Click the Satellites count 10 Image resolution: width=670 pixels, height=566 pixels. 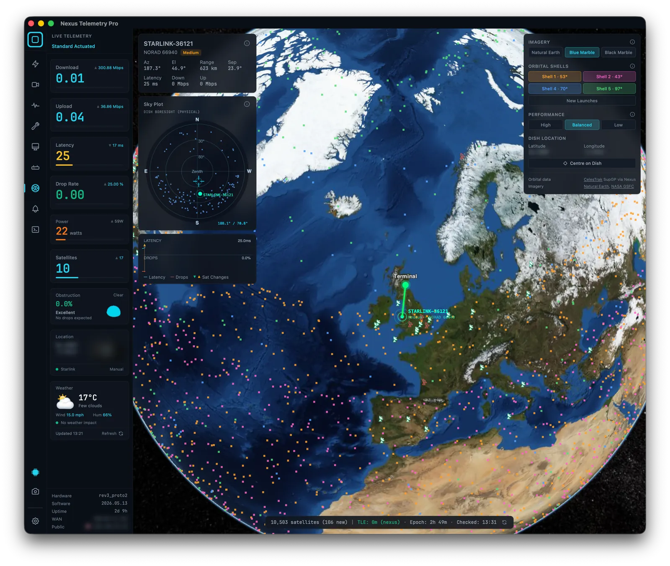(63, 269)
